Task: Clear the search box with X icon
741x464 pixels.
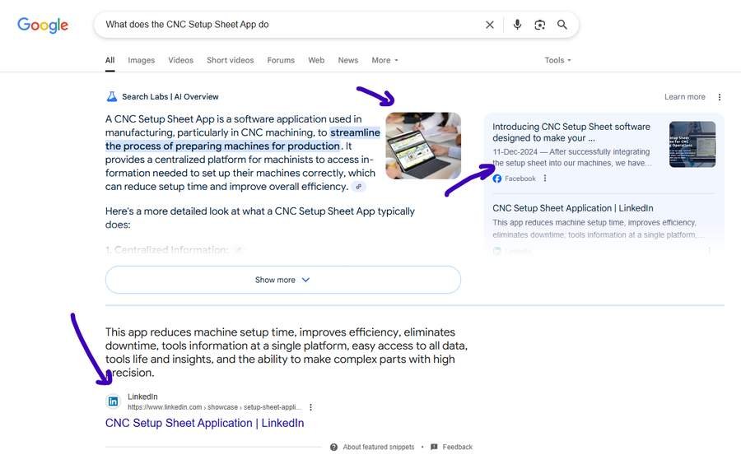Action: click(x=490, y=25)
